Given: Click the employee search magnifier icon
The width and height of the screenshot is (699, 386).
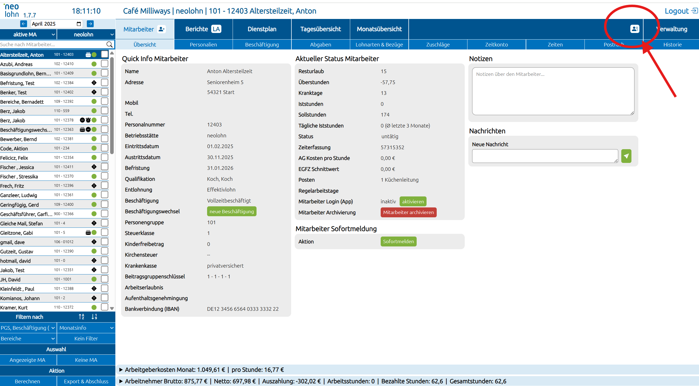Looking at the screenshot, I should click(109, 45).
